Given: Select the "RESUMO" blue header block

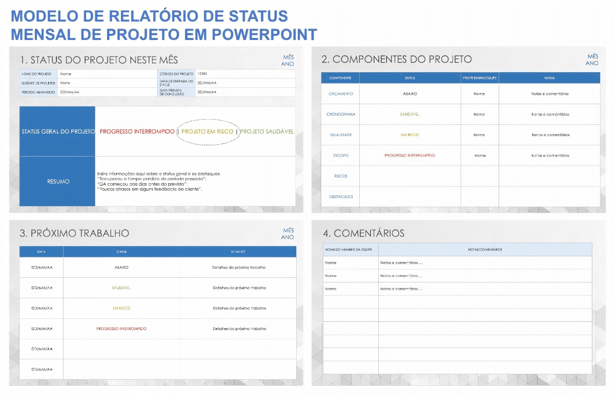Looking at the screenshot, I should point(57,182).
